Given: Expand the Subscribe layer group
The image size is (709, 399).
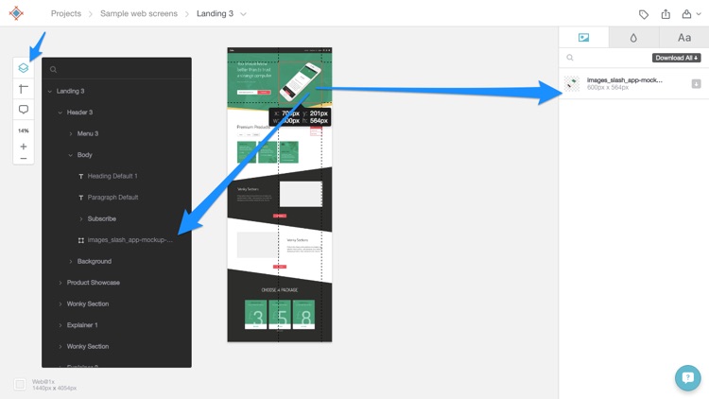Looking at the screenshot, I should pos(81,219).
